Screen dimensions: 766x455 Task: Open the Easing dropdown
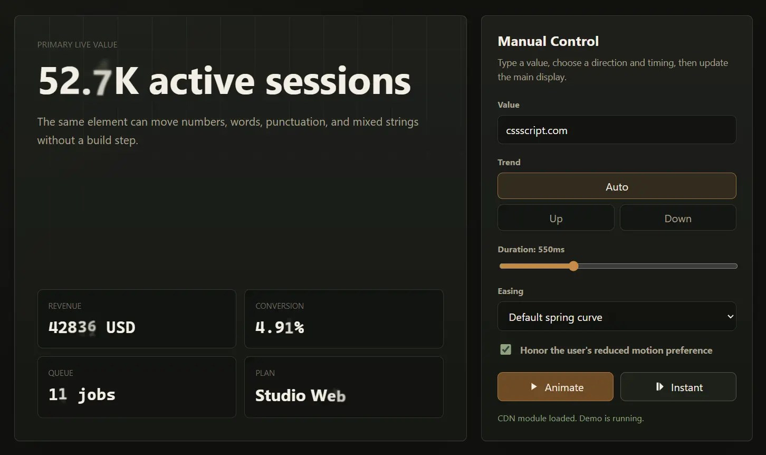[617, 316]
